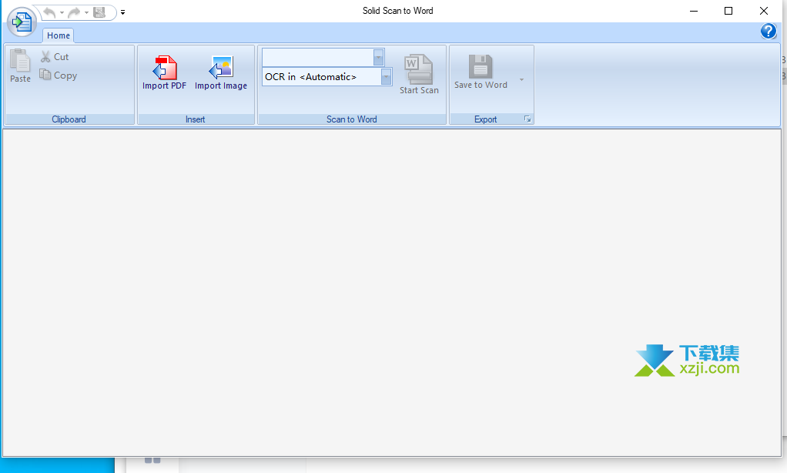Screen dimensions: 787x473
Task: Close the Solid Scan to Word window
Action: click(x=763, y=11)
